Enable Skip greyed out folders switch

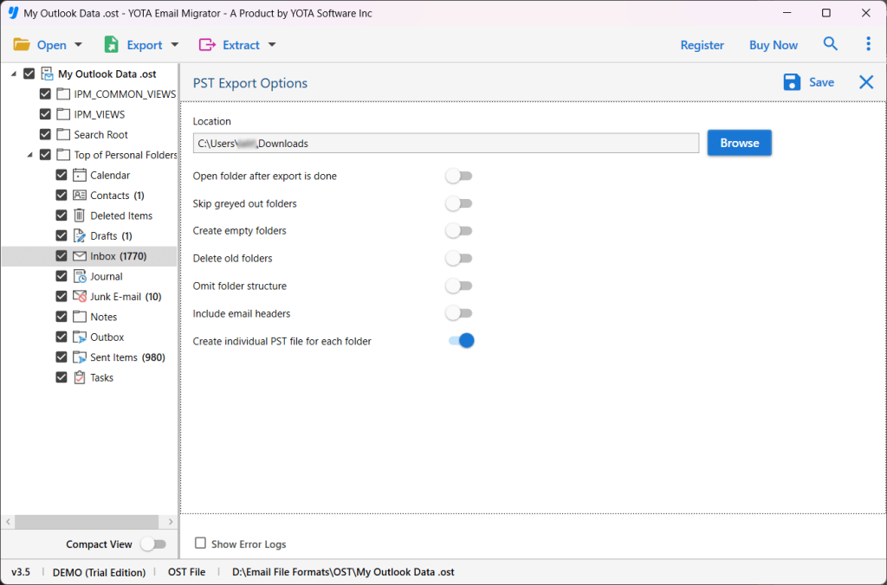pyautogui.click(x=459, y=203)
